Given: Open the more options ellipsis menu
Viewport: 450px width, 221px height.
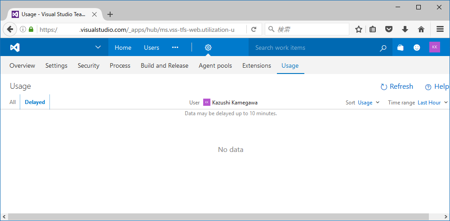Looking at the screenshot, I should [175, 48].
